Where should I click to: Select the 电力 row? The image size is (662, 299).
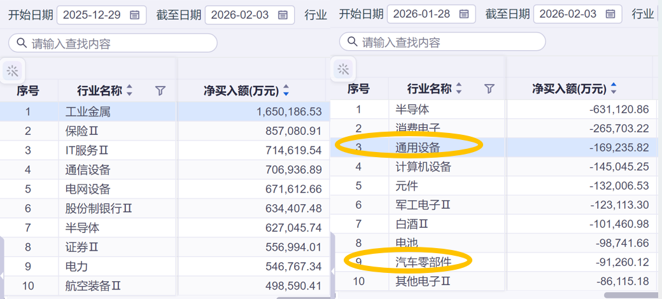[x=165, y=267]
